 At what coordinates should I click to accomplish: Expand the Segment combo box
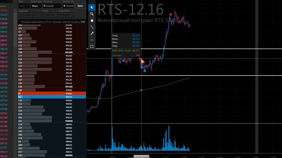coord(30,15)
